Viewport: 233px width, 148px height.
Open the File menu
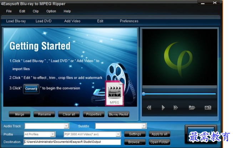(9, 11)
